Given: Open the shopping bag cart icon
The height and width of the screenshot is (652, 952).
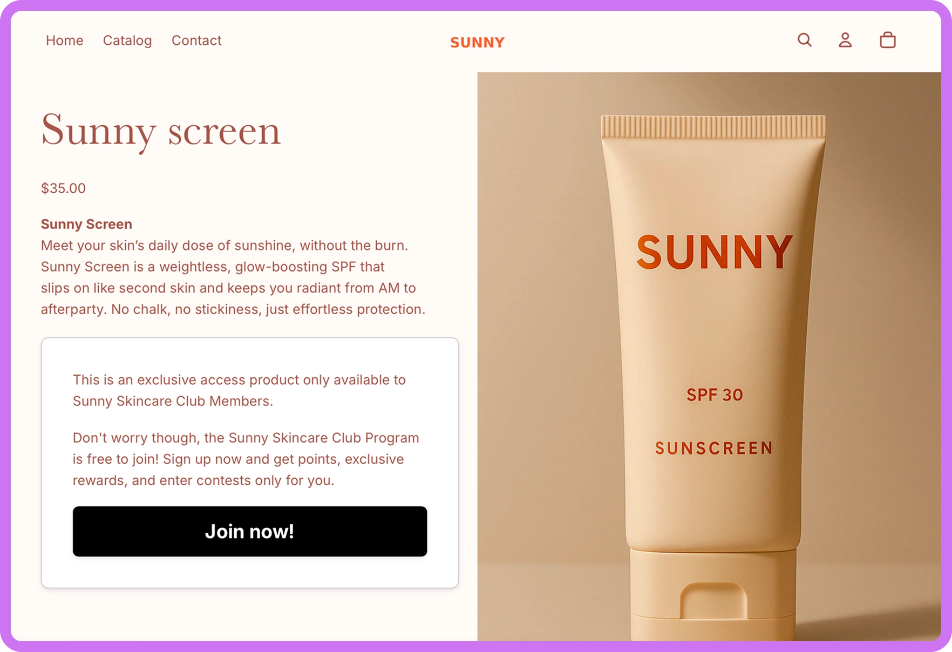Looking at the screenshot, I should 888,40.
